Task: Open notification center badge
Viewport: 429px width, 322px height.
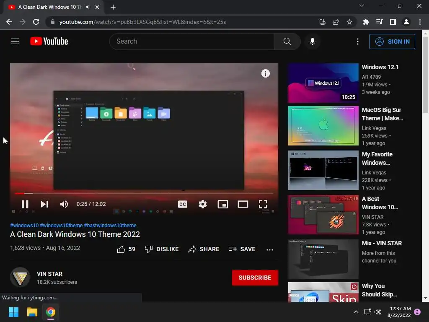Action: (417, 312)
